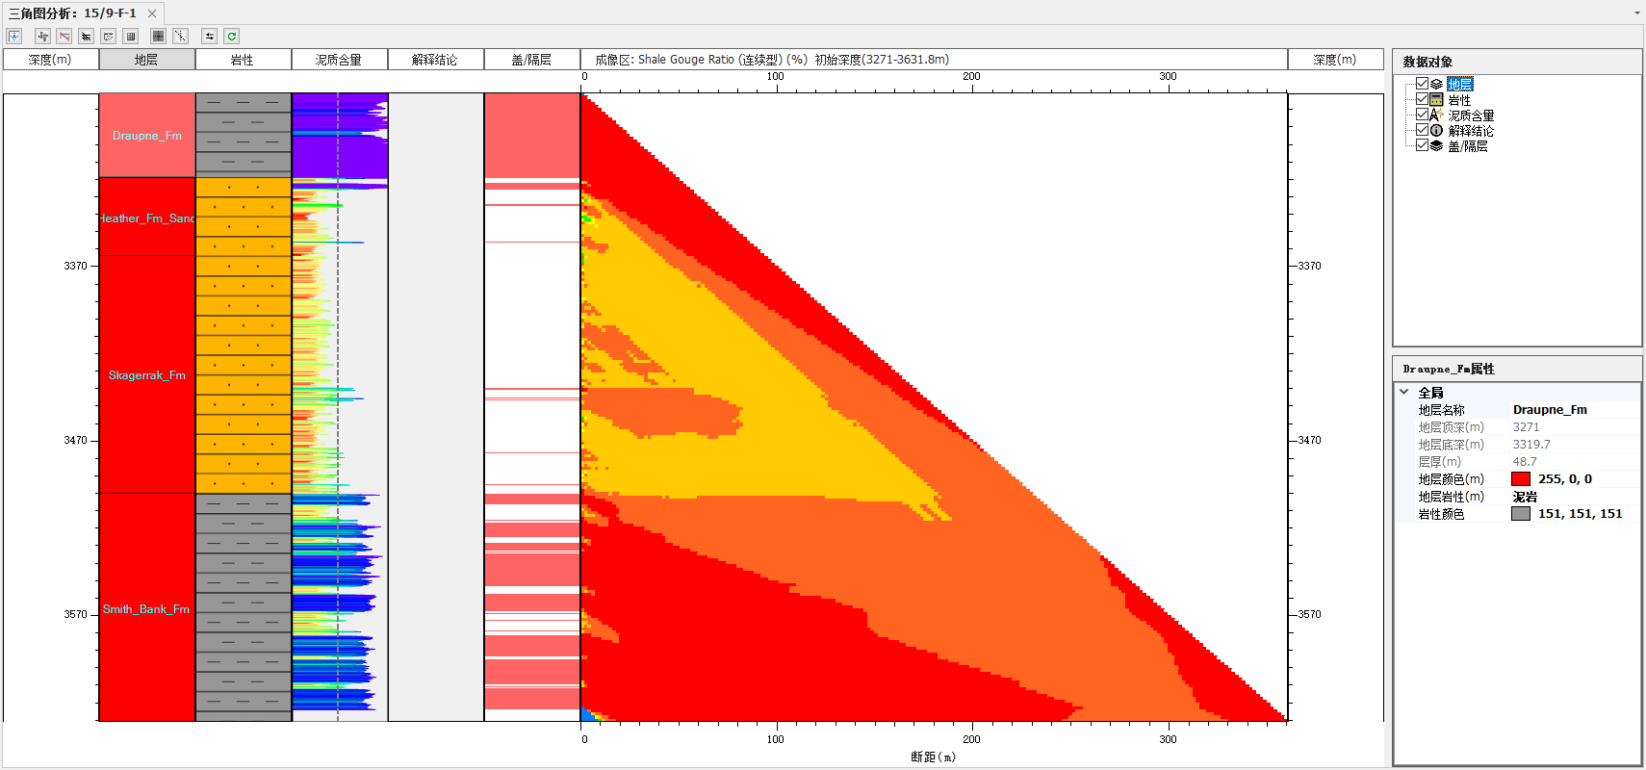This screenshot has height=770, width=1646.
Task: Select the 地层 tree item label
Action: click(x=1460, y=84)
